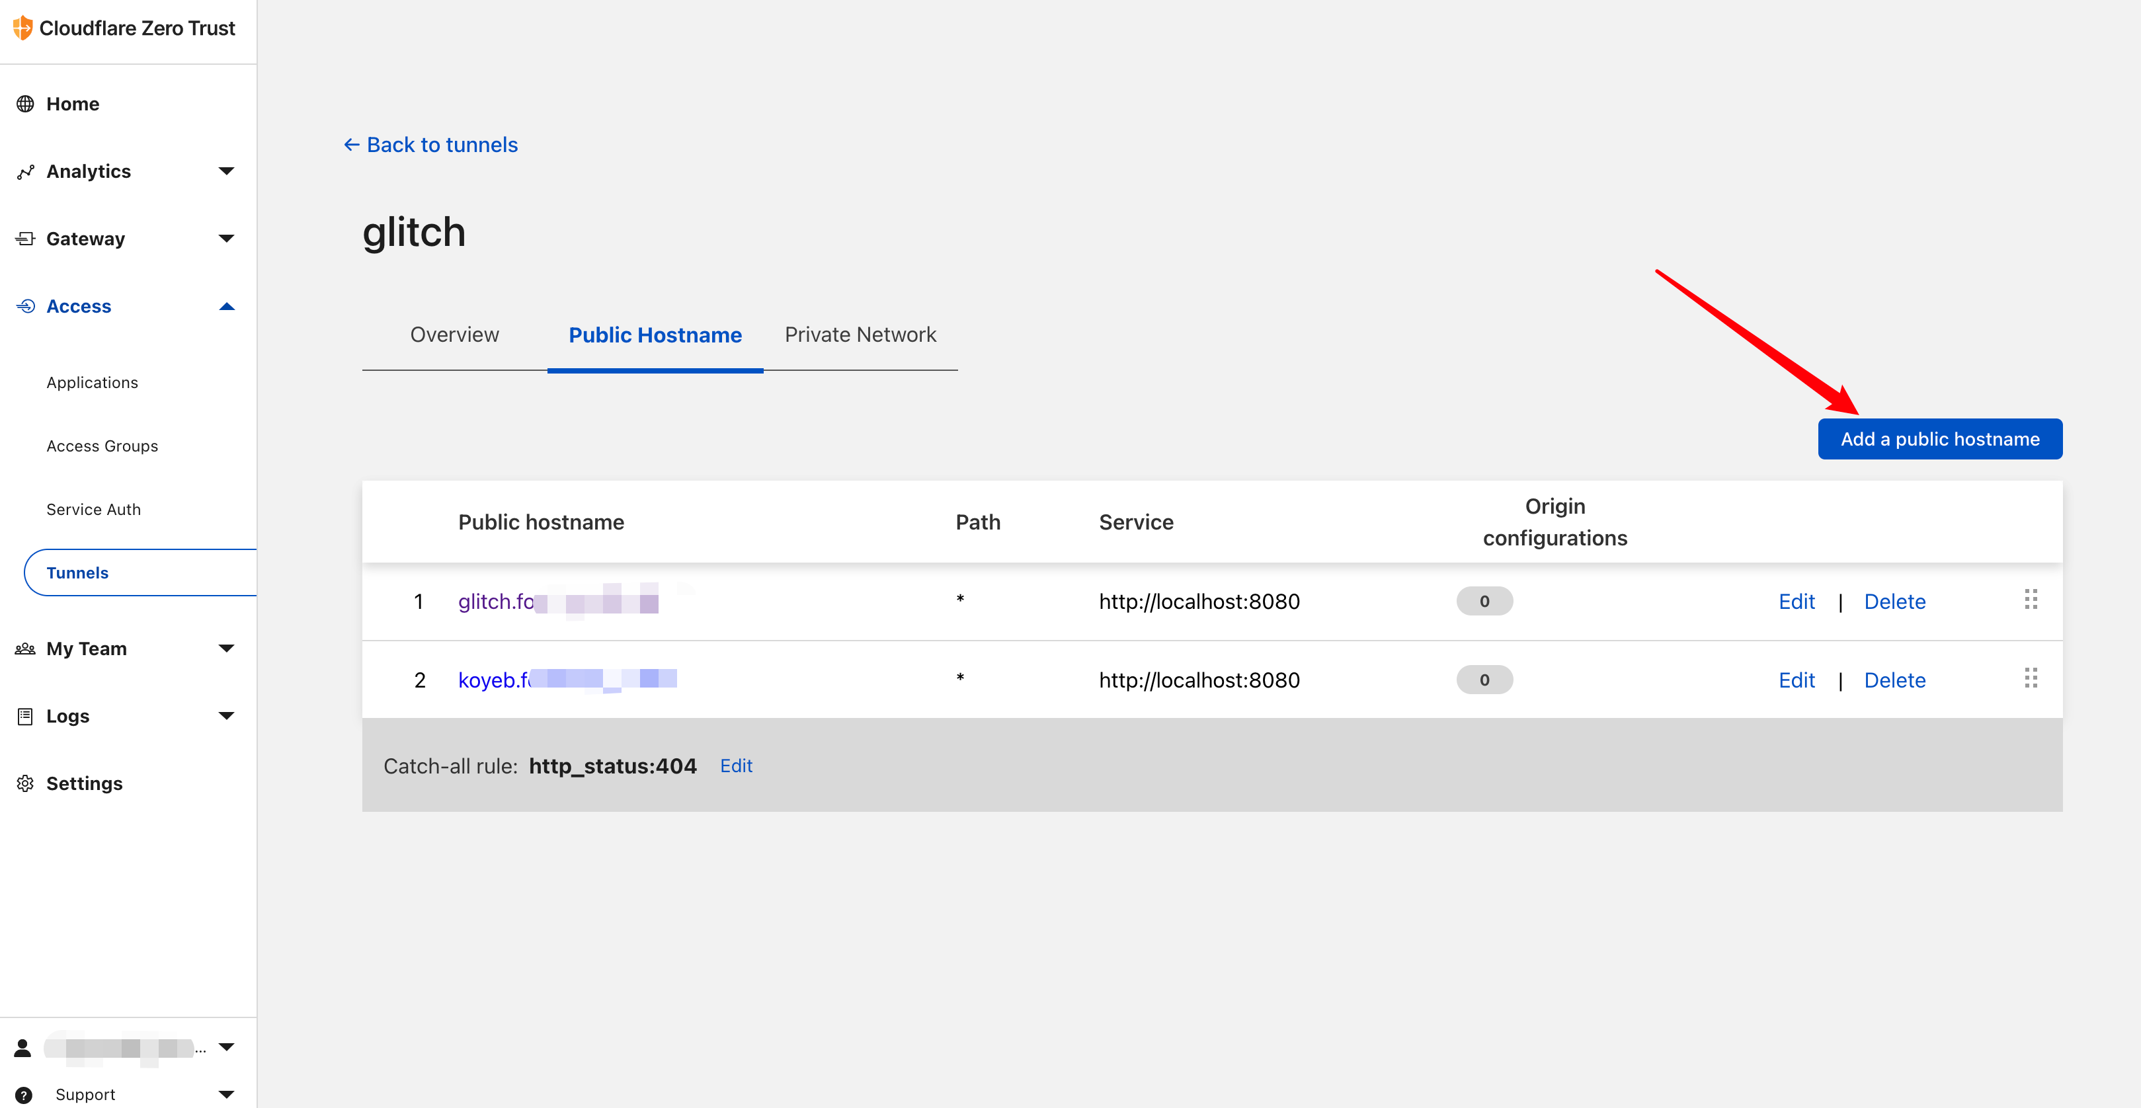The height and width of the screenshot is (1108, 2141).
Task: Open Settings in the sidebar
Action: coord(85,783)
